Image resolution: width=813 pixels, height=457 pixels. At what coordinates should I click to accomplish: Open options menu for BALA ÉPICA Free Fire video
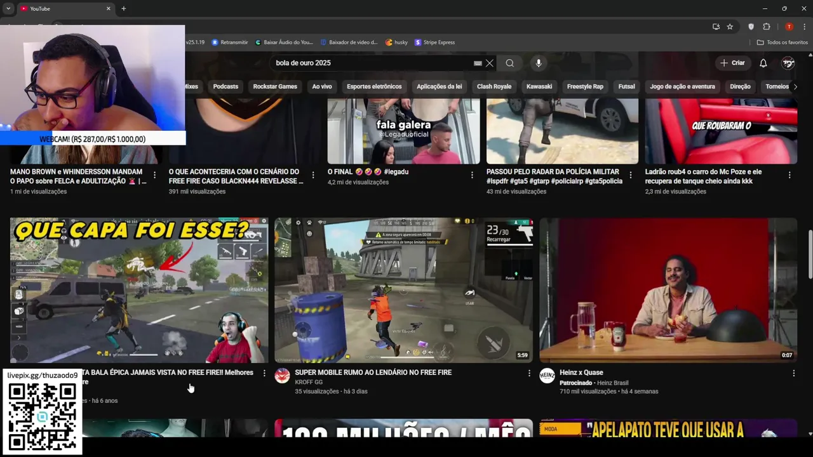(264, 373)
